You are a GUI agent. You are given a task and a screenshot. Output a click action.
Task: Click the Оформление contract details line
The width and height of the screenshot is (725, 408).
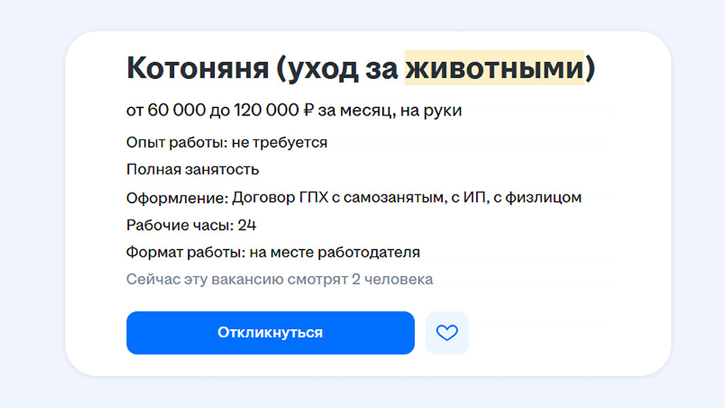pyautogui.click(x=354, y=198)
